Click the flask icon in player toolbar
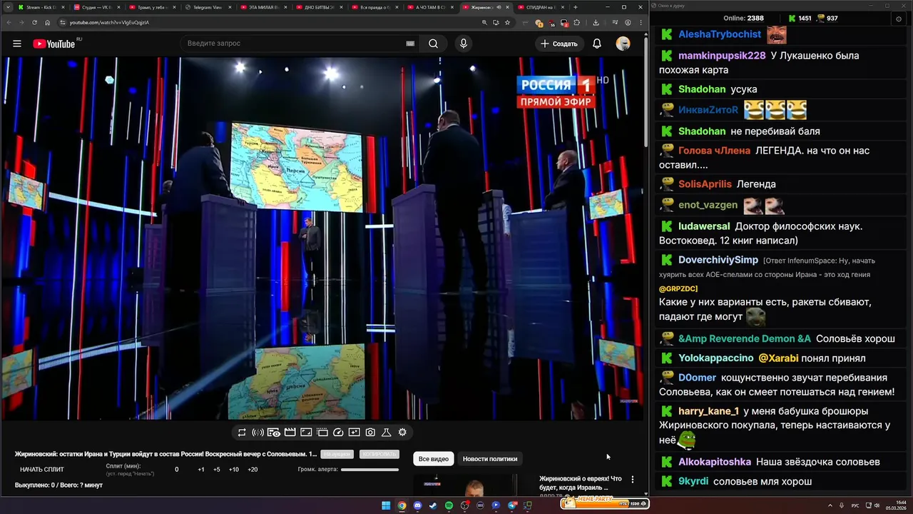The height and width of the screenshot is (514, 913). (x=387, y=433)
